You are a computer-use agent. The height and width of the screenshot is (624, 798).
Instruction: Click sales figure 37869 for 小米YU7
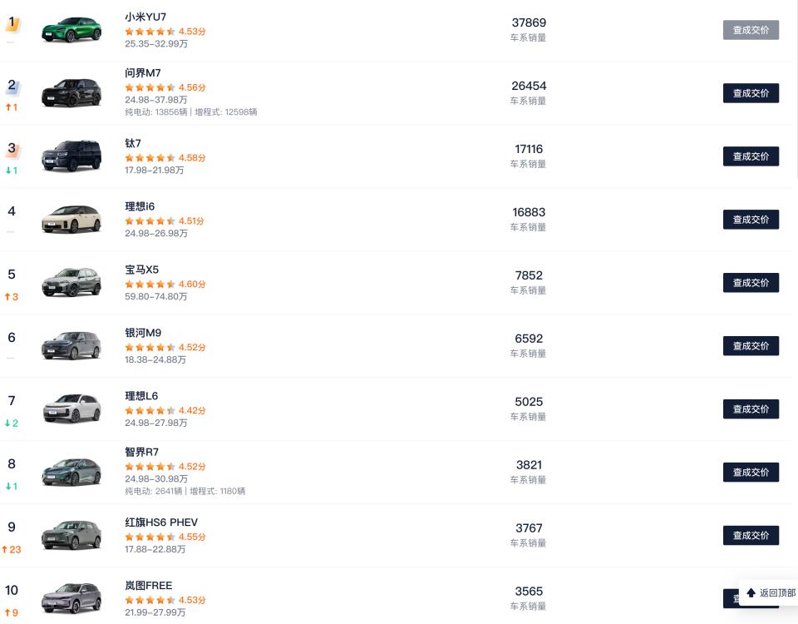pyautogui.click(x=529, y=22)
